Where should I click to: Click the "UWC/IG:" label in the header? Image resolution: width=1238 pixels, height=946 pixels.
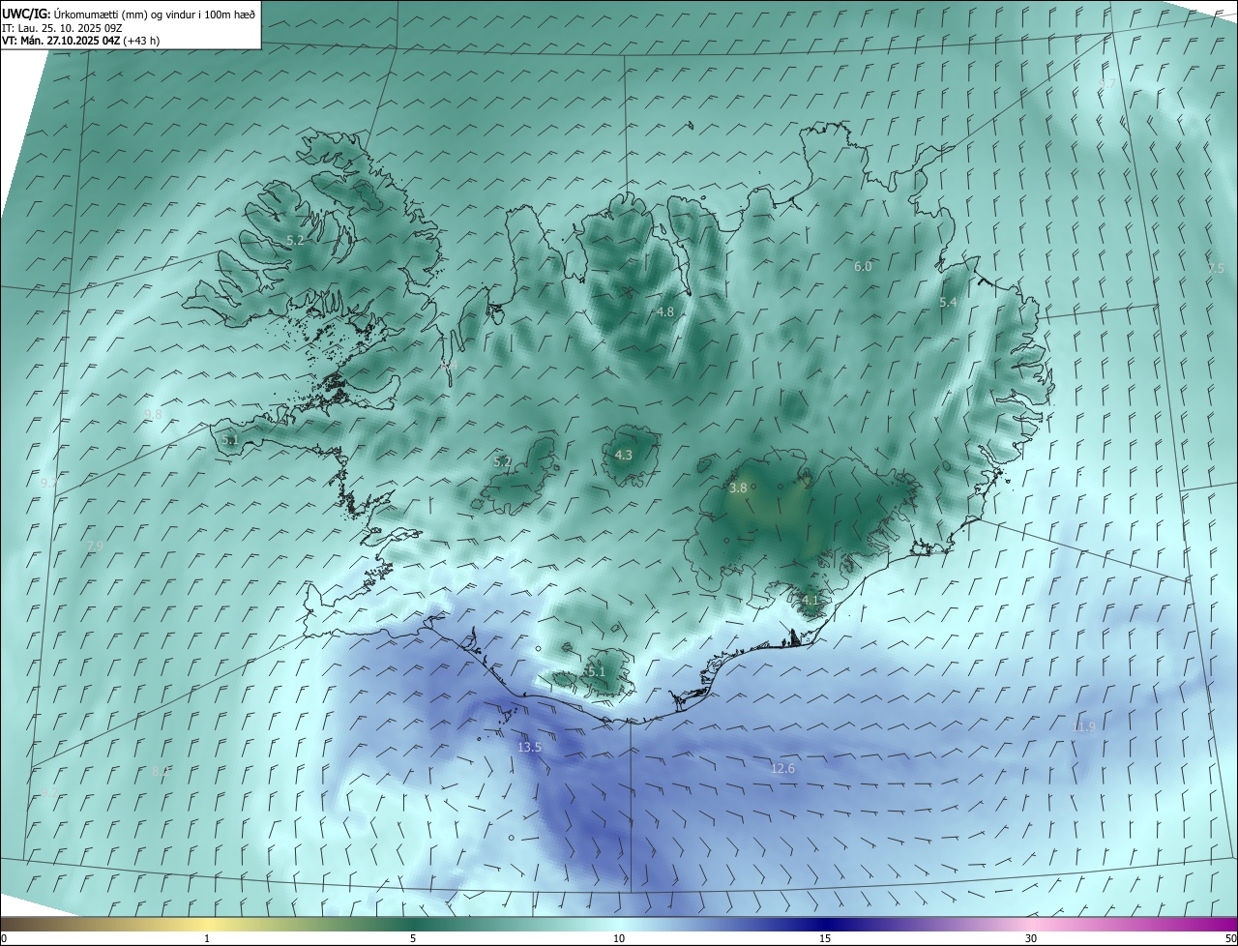pyautogui.click(x=25, y=15)
